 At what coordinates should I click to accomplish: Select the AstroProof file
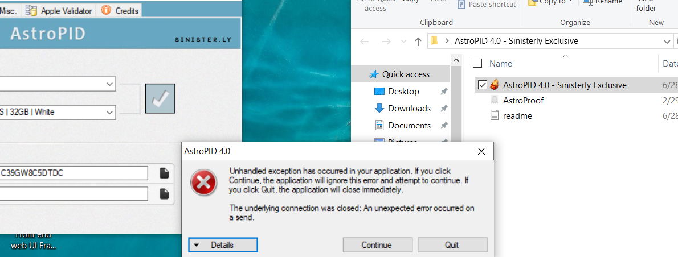(523, 101)
